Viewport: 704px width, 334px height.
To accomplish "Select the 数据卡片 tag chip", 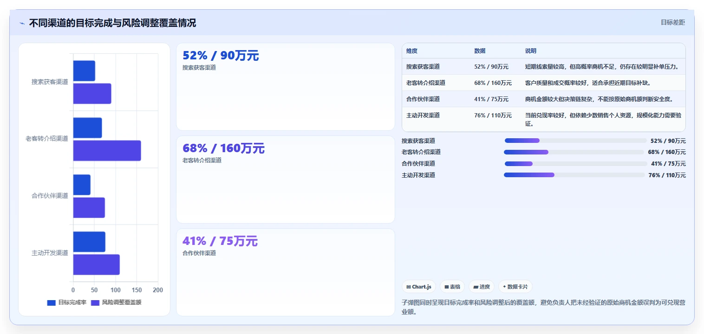I will (x=515, y=287).
